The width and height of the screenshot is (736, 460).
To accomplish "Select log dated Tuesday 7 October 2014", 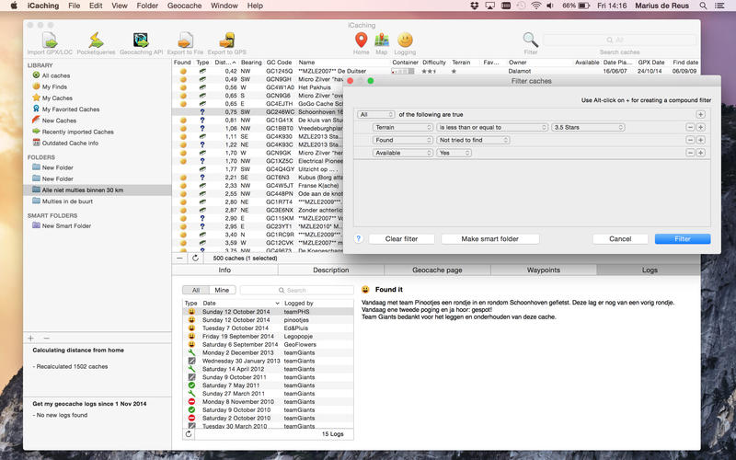I will pos(268,328).
